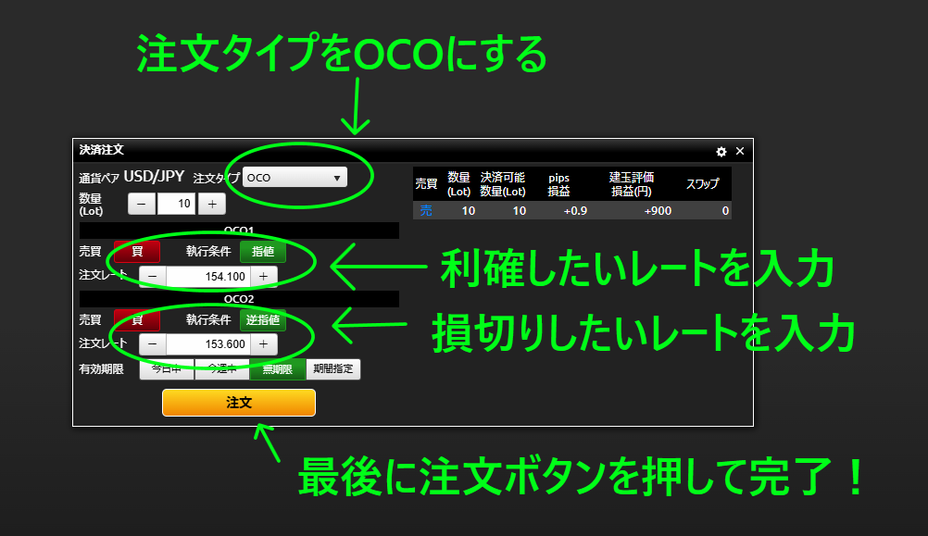The image size is (928, 536).
Task: Click the 数量 (Lot) input field showing 10
Action: pyautogui.click(x=176, y=204)
